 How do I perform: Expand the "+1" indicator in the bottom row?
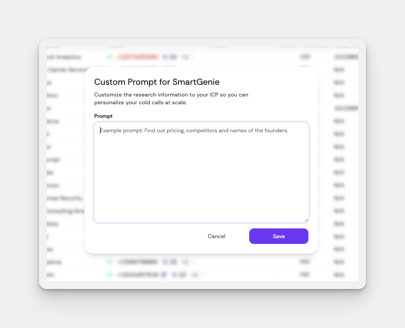click(195, 275)
